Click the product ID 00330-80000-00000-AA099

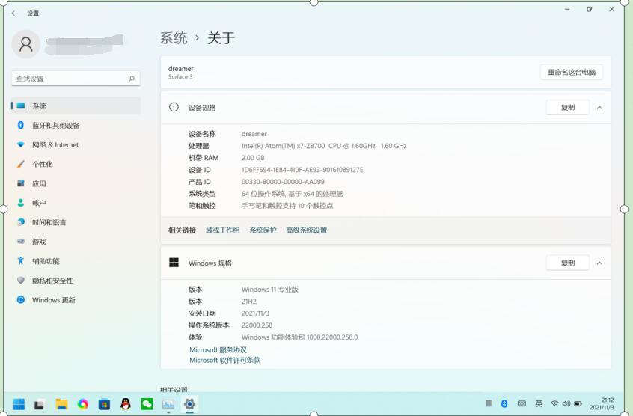click(x=283, y=182)
